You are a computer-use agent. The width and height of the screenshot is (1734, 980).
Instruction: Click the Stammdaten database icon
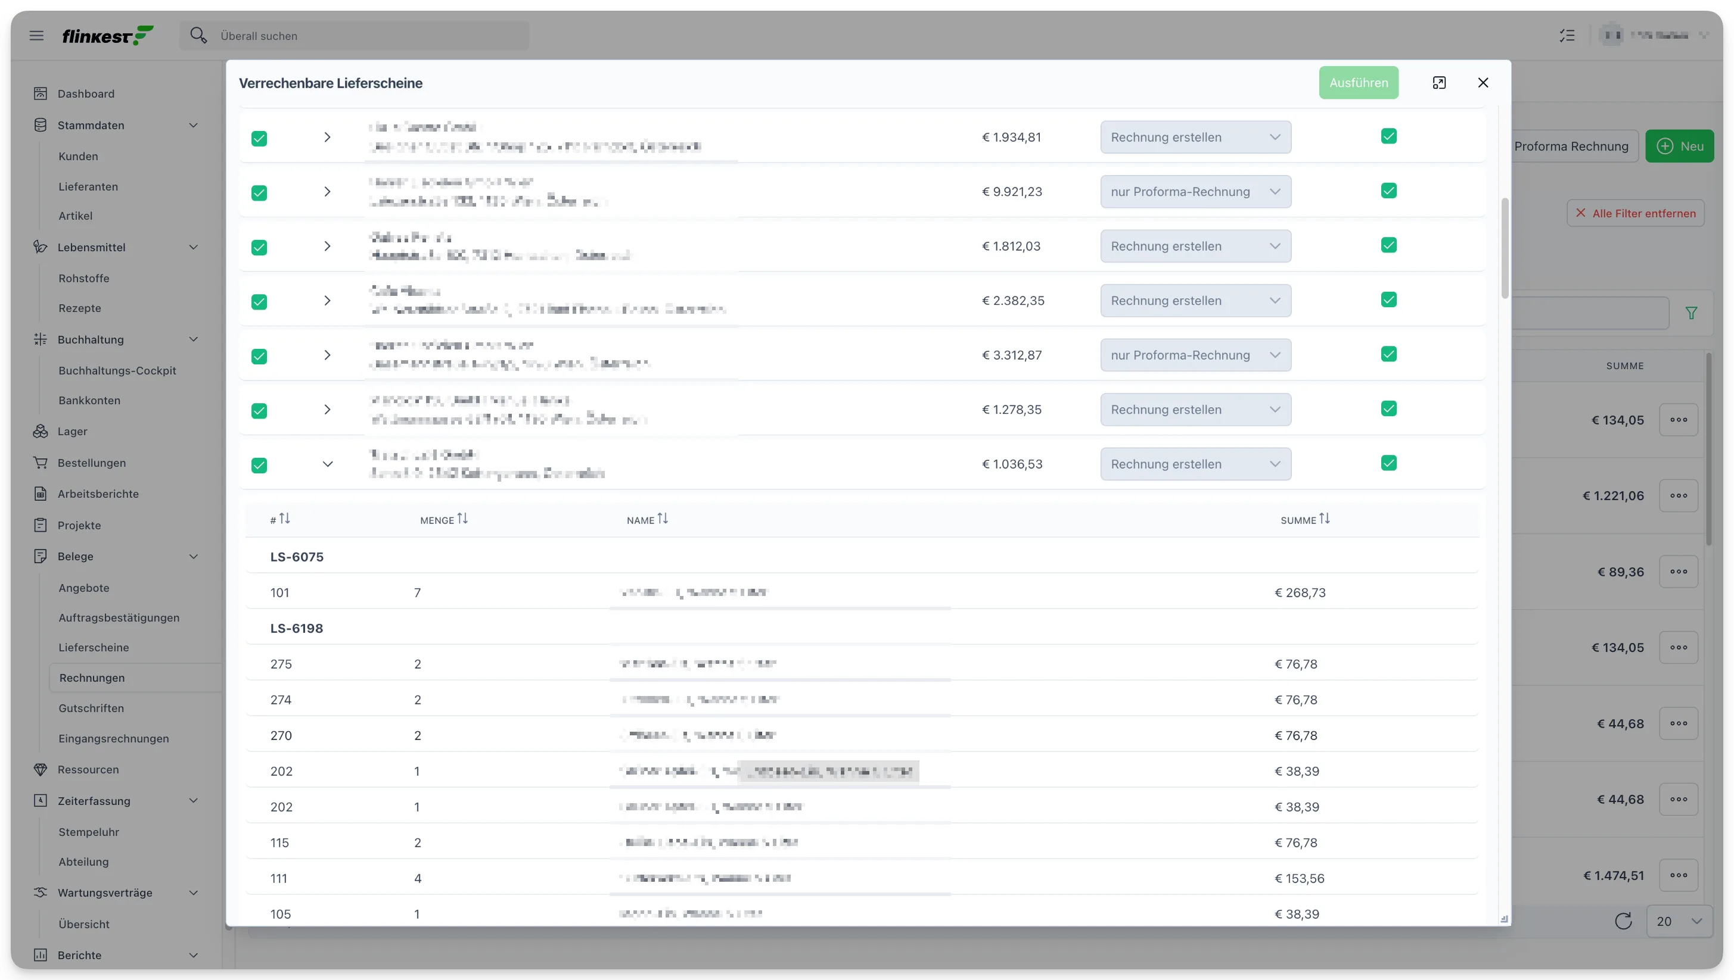point(41,125)
